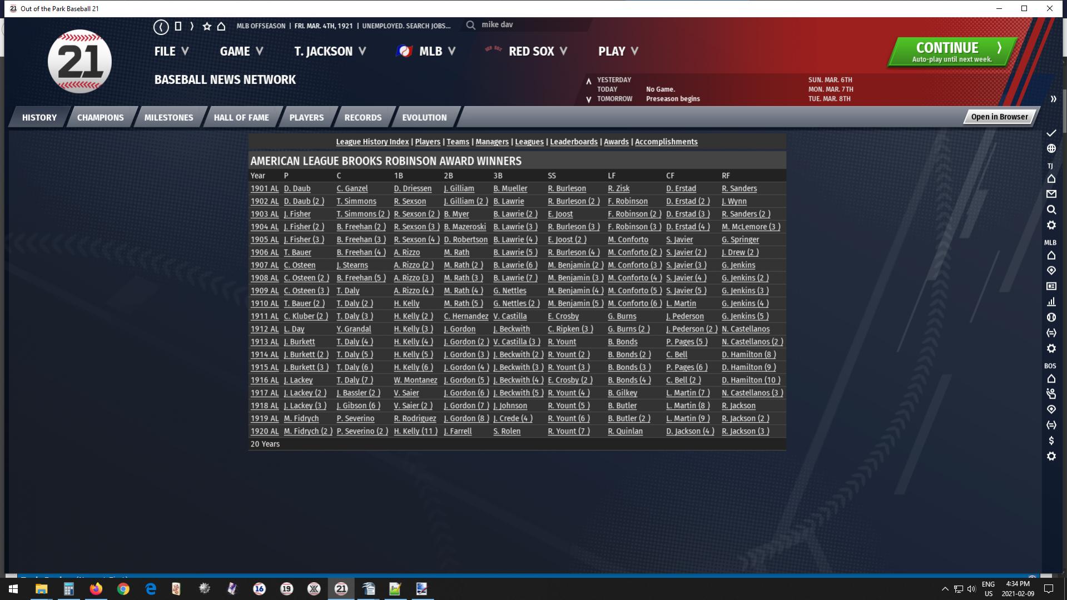
Task: Click the baseball icon in MLB sidebar section
Action: coord(1051,318)
